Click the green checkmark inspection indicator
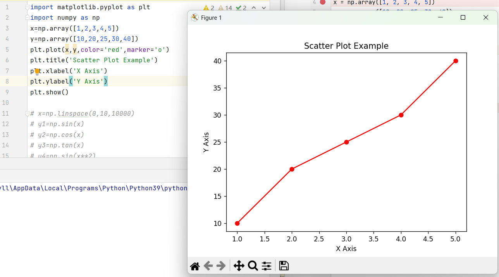Screen dimensions: 499x277 pos(239,7)
